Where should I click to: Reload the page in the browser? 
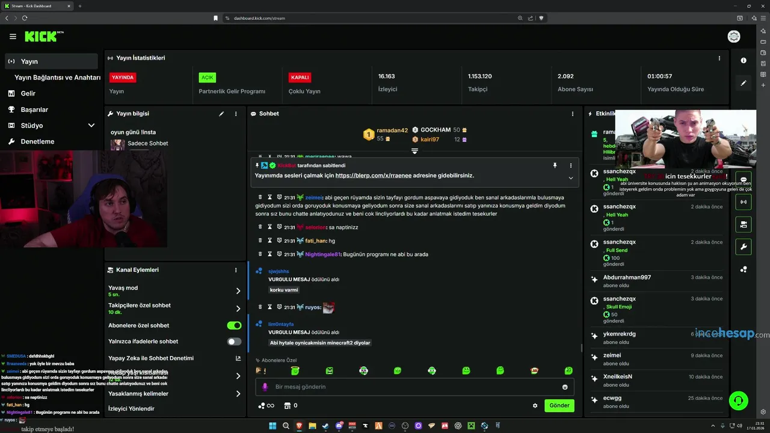tap(25, 18)
